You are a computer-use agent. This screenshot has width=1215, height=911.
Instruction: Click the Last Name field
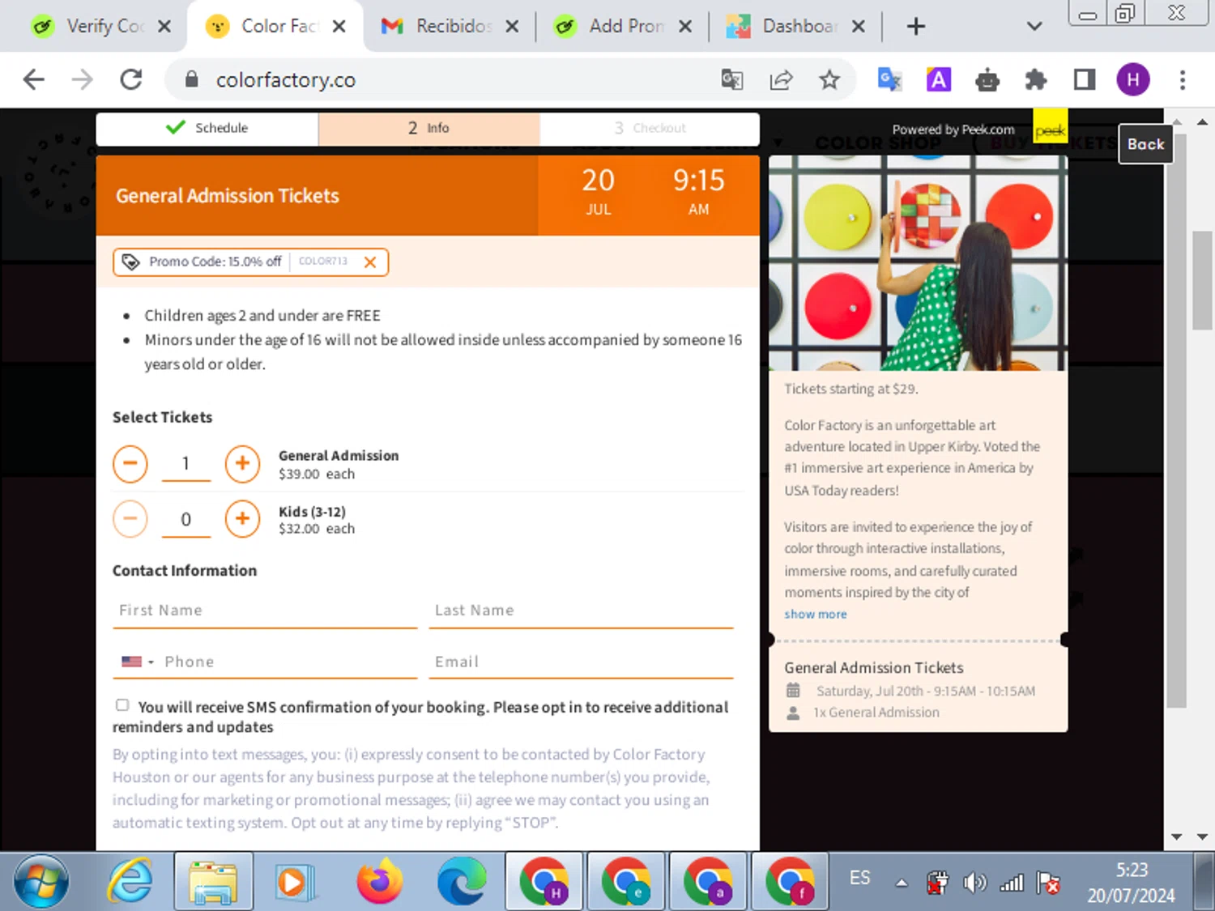tap(581, 611)
